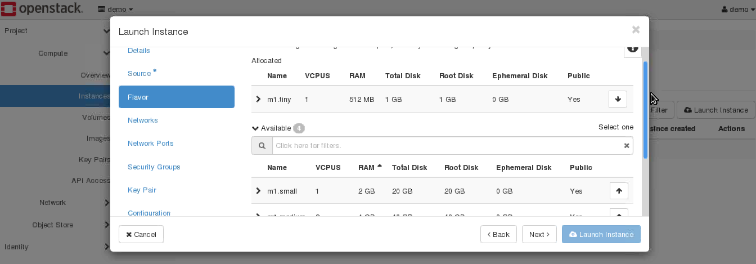Close the Launch Instance dialog

pyautogui.click(x=636, y=30)
